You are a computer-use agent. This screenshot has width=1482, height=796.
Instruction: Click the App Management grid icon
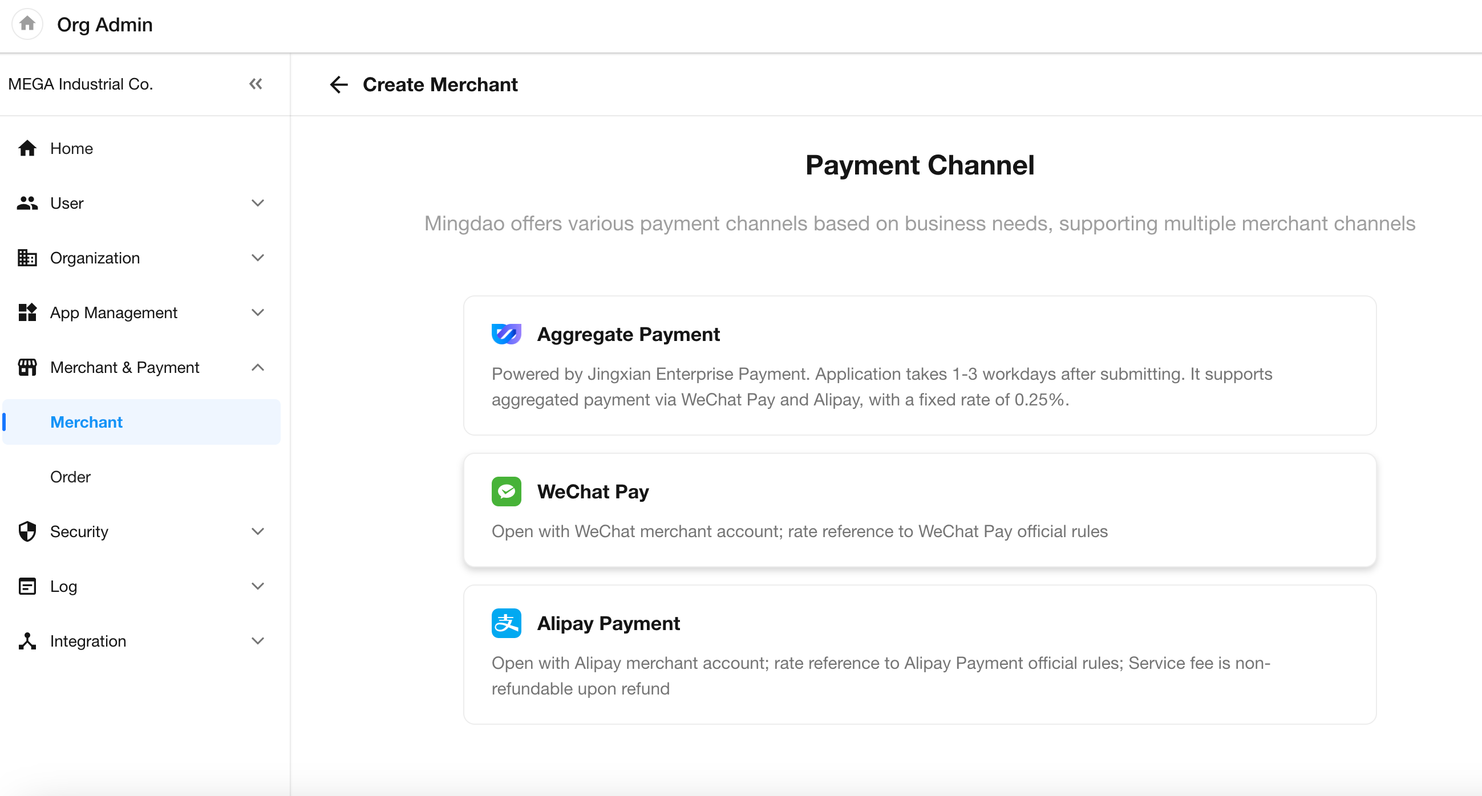pyautogui.click(x=27, y=312)
